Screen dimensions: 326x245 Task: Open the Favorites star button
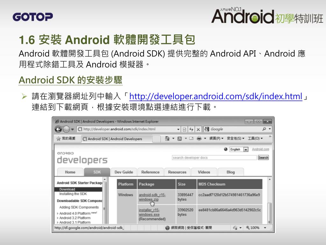point(66,138)
